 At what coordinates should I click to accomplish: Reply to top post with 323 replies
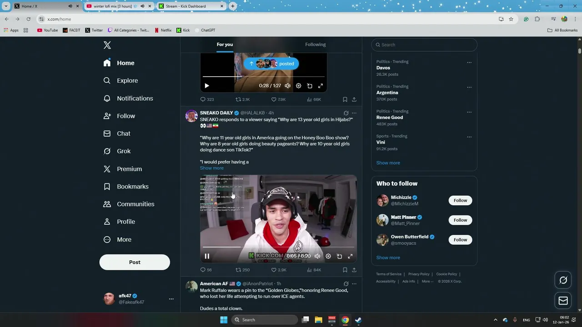click(207, 99)
